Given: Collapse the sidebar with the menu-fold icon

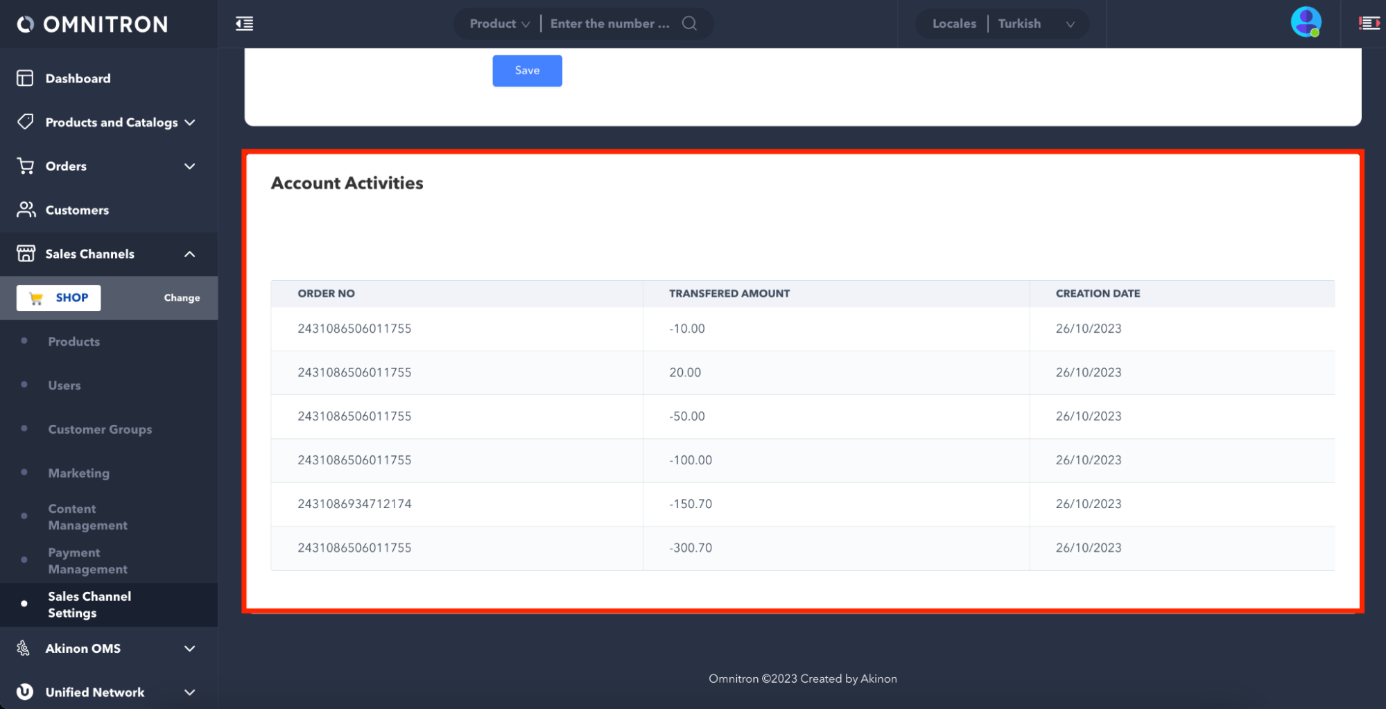Looking at the screenshot, I should (244, 24).
